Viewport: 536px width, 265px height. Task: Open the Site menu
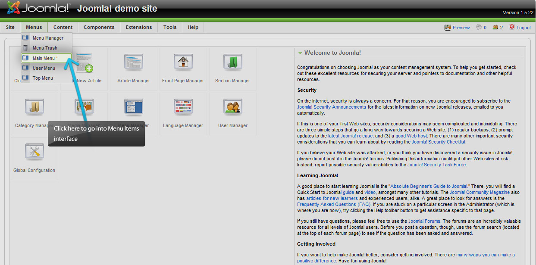coord(10,27)
